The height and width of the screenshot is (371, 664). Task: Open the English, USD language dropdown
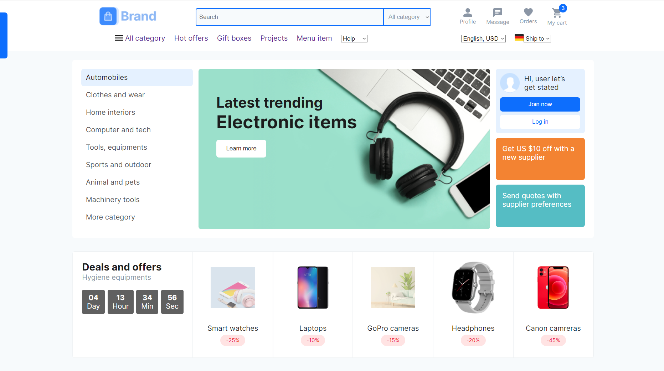pyautogui.click(x=483, y=38)
